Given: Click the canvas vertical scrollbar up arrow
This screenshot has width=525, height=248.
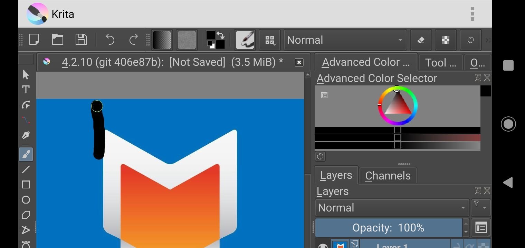Looking at the screenshot, I should (307, 75).
